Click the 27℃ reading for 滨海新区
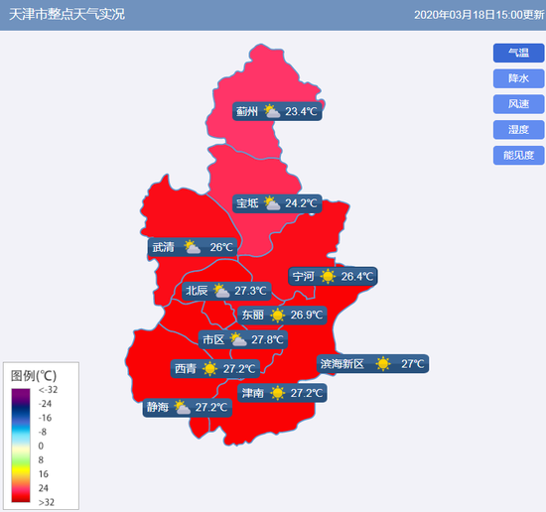Viewport: 546px width, 512px height. pos(413,364)
